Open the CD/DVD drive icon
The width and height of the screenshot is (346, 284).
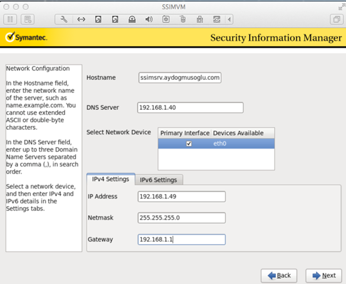coord(132,19)
